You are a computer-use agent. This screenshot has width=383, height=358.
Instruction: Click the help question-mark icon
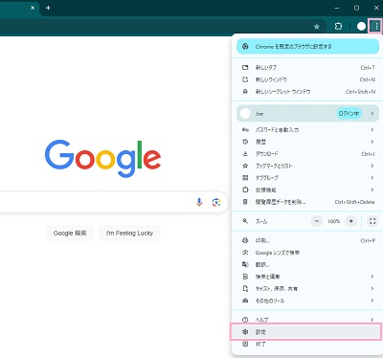click(x=245, y=320)
